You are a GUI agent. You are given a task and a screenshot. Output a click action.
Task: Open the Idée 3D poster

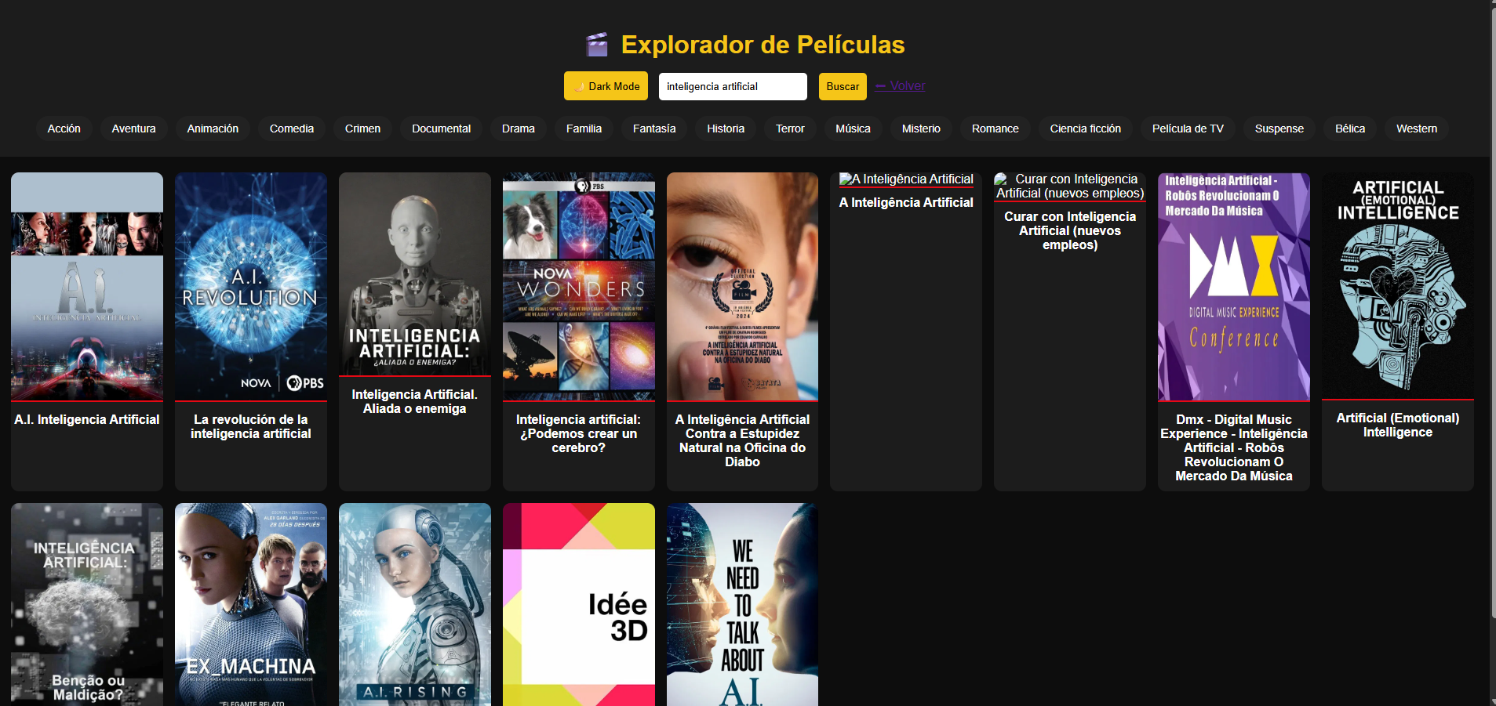tap(579, 605)
